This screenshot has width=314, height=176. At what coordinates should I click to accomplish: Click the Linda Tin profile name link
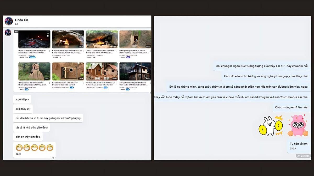click(21, 20)
